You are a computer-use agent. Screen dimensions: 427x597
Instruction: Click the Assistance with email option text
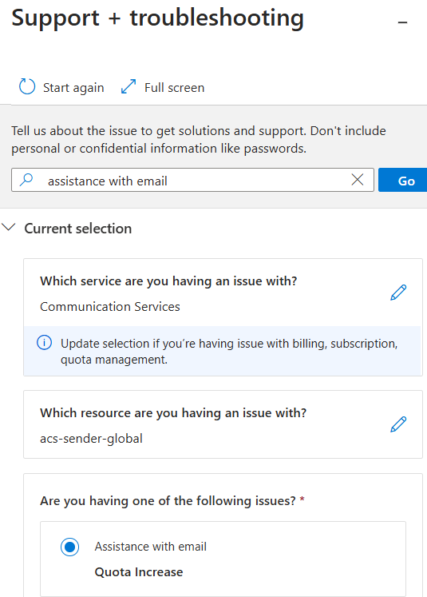click(x=151, y=547)
